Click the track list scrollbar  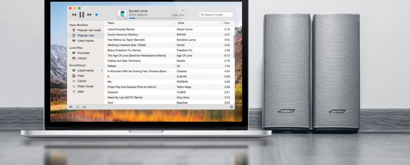[234, 47]
